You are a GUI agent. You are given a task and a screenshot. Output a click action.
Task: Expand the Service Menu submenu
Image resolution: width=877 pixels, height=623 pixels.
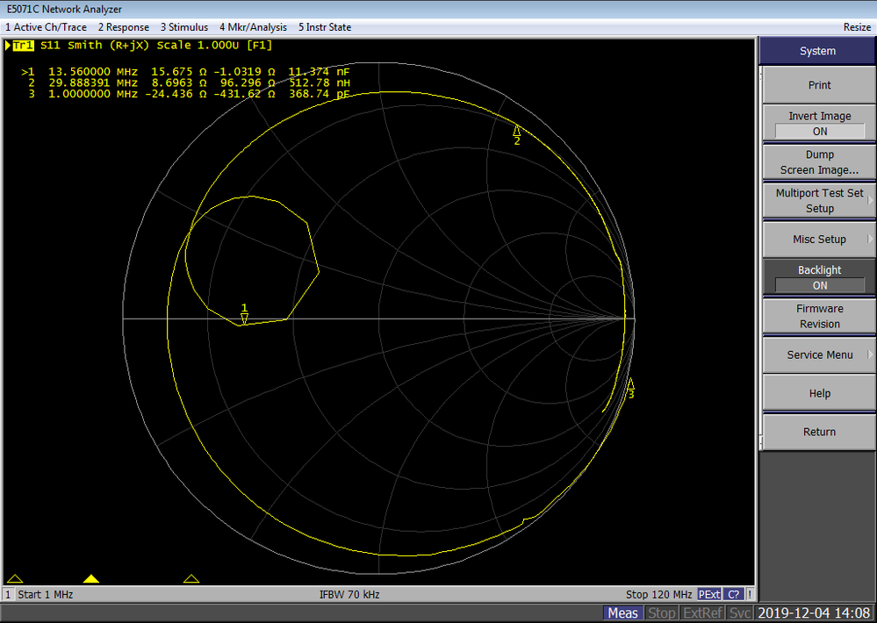819,354
